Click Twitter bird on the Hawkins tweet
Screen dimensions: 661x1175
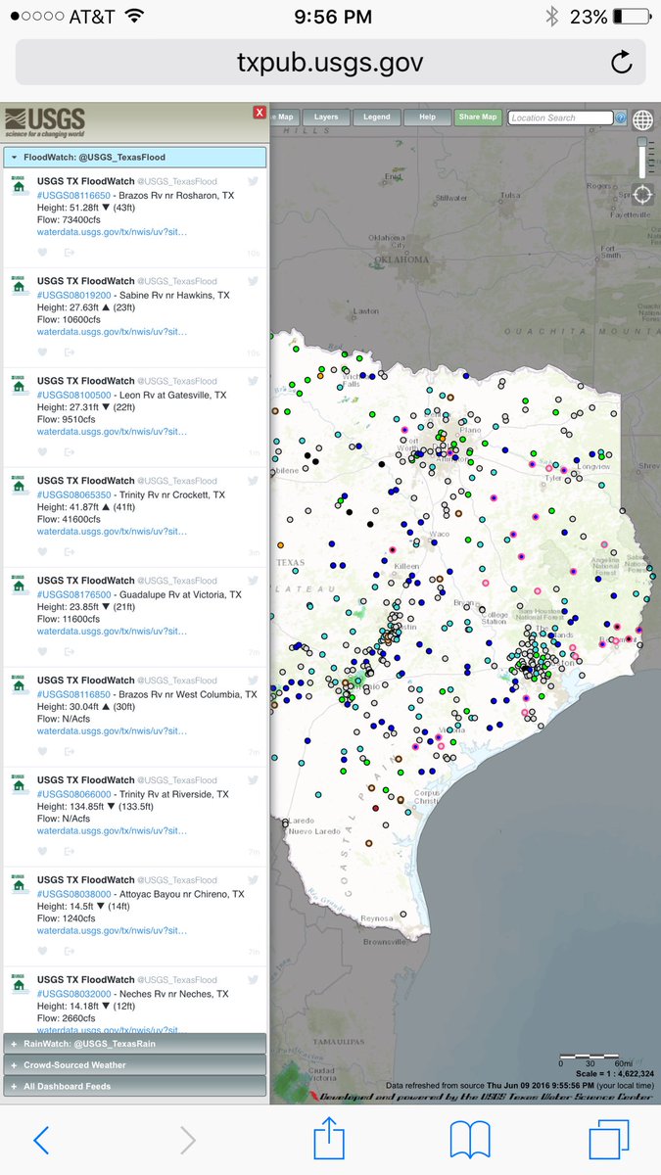(253, 281)
